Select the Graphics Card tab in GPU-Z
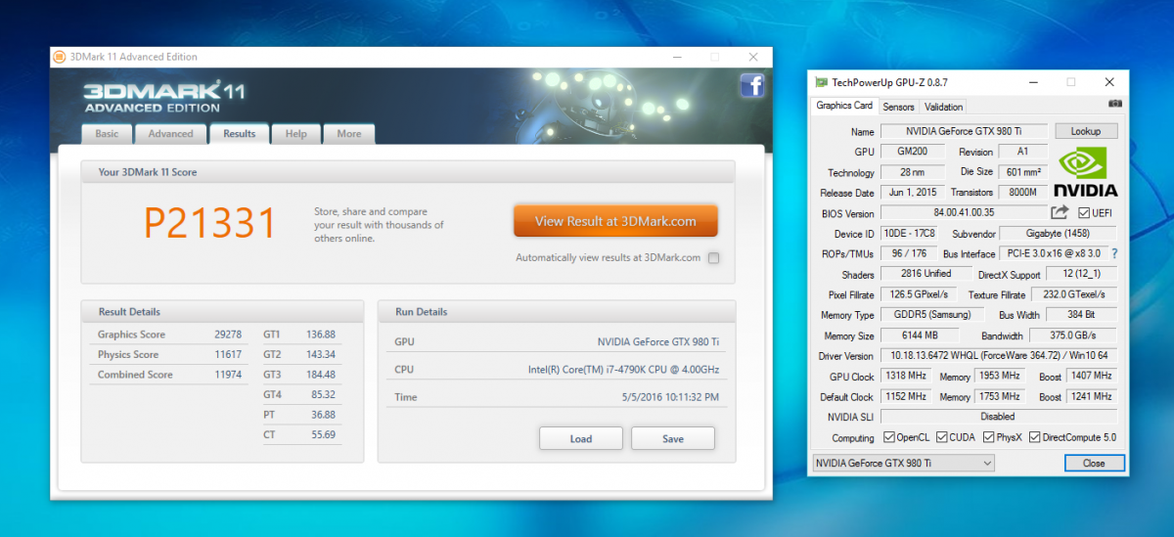The height and width of the screenshot is (537, 1174). click(x=844, y=106)
